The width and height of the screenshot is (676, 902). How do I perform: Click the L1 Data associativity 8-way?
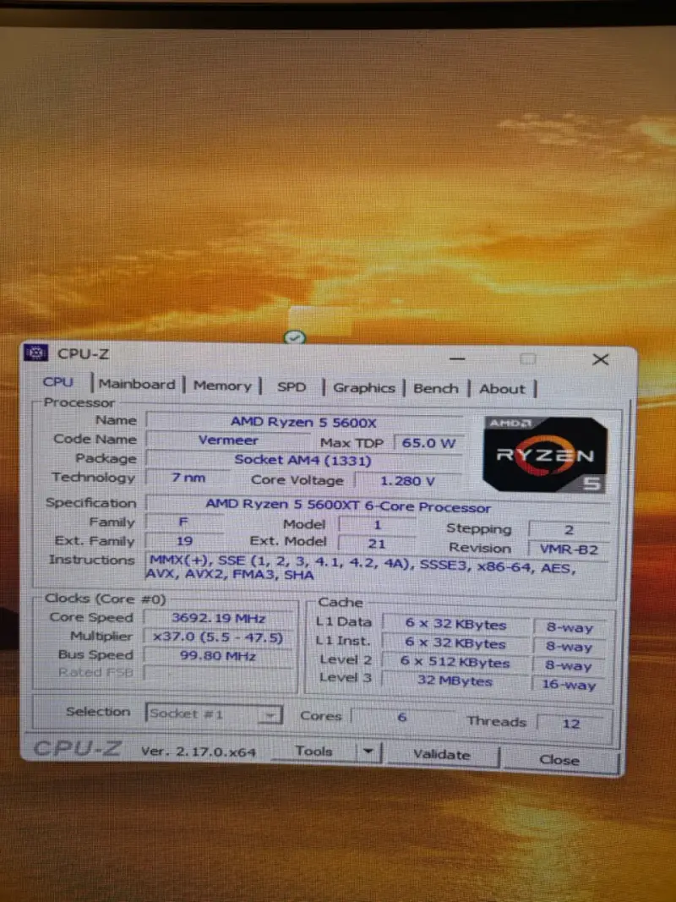[569, 627]
